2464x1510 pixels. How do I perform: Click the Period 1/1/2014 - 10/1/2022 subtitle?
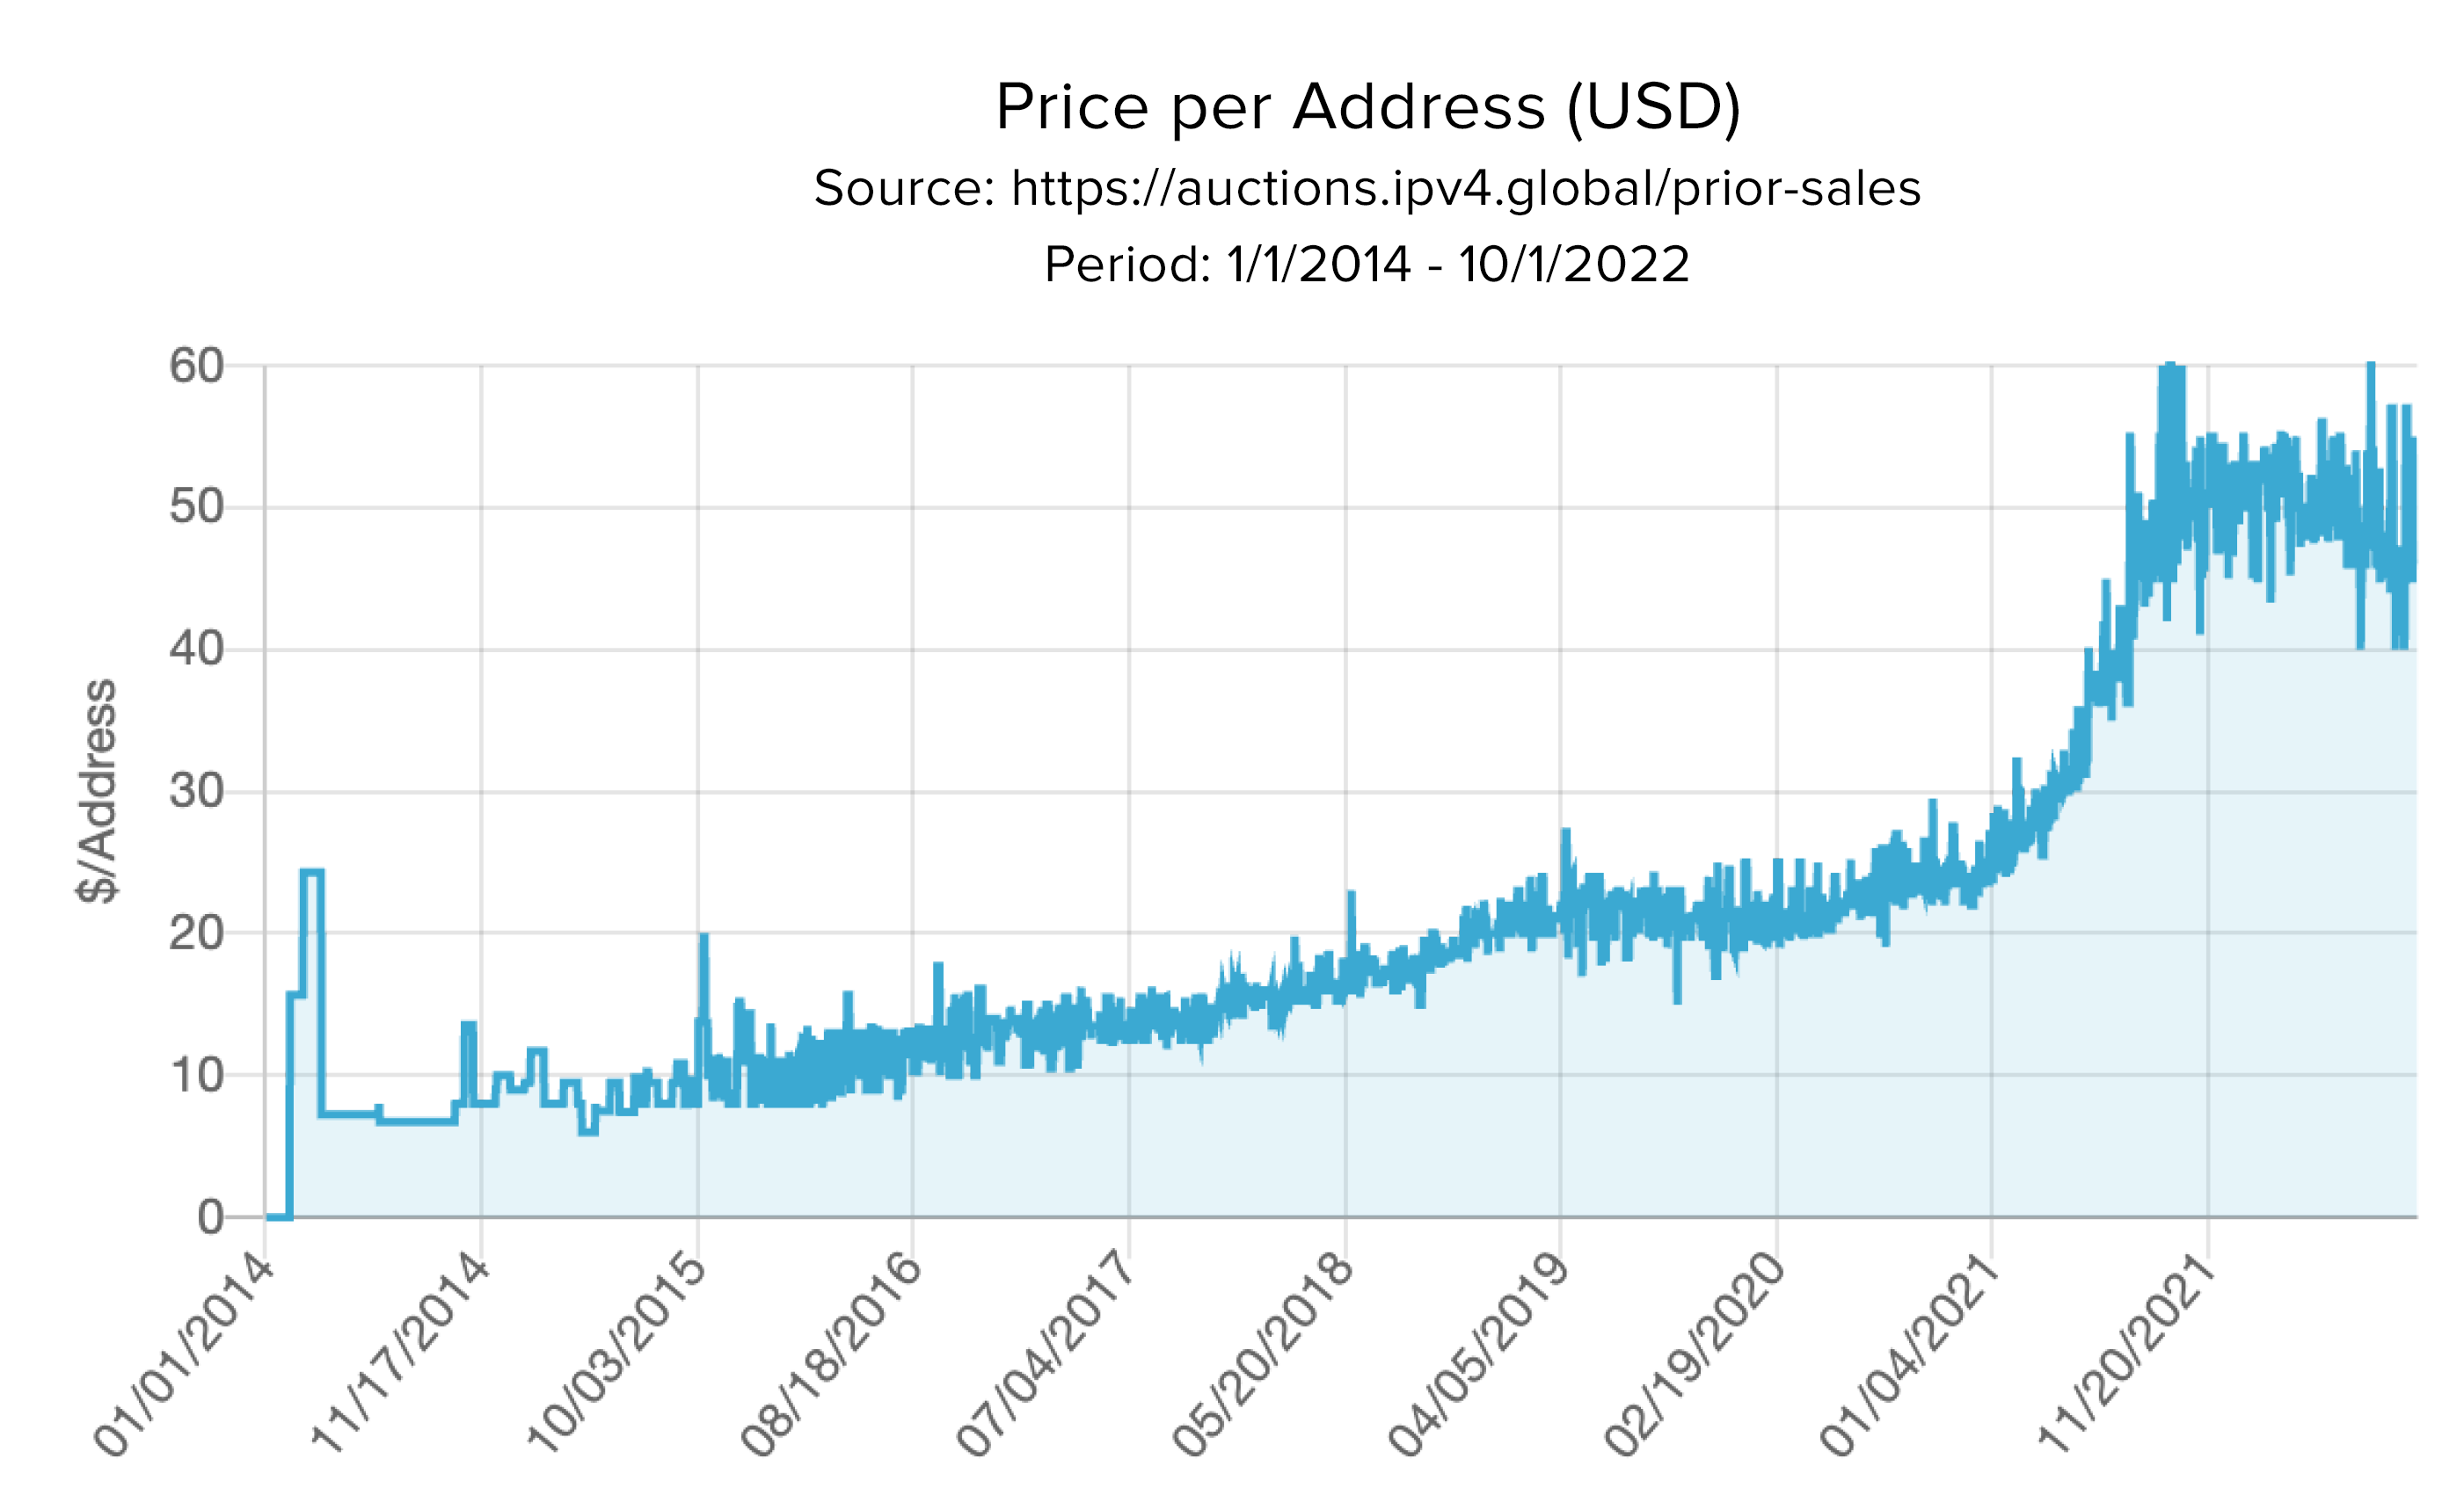1367,265
